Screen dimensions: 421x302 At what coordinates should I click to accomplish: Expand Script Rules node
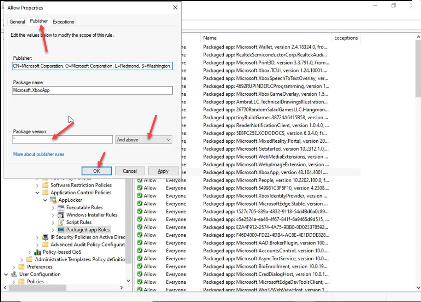pyautogui.click(x=53, y=222)
